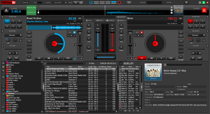Open the 2 DECK MIXER layout dropdown
Screen dimensions: 210x114
tap(66, 3)
